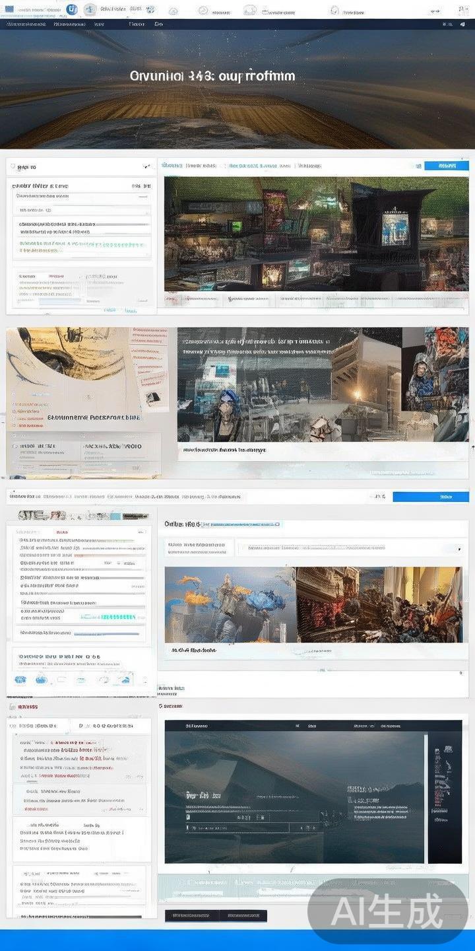
Task: Open the dropdown arrow right of the wide filter field
Action: (x=459, y=549)
